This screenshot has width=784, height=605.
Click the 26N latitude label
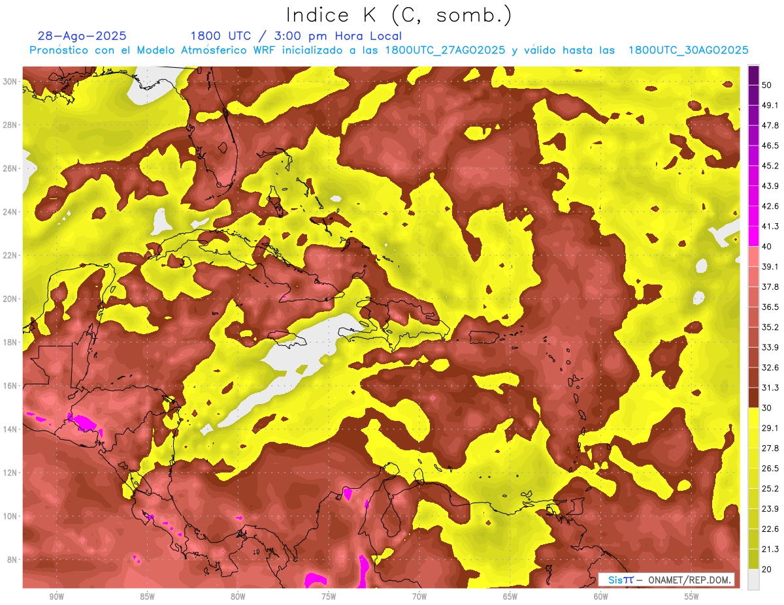(10, 168)
